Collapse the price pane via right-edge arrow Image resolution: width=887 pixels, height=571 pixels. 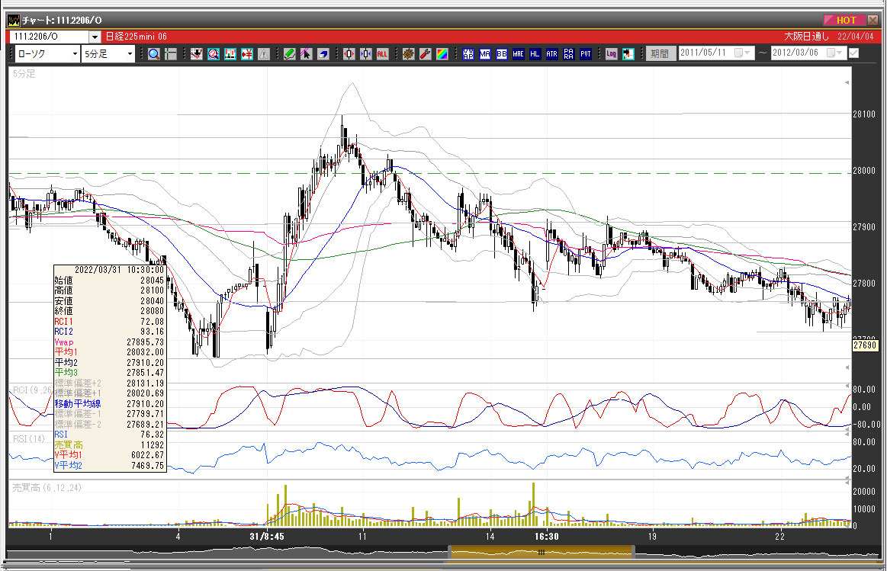tap(847, 82)
